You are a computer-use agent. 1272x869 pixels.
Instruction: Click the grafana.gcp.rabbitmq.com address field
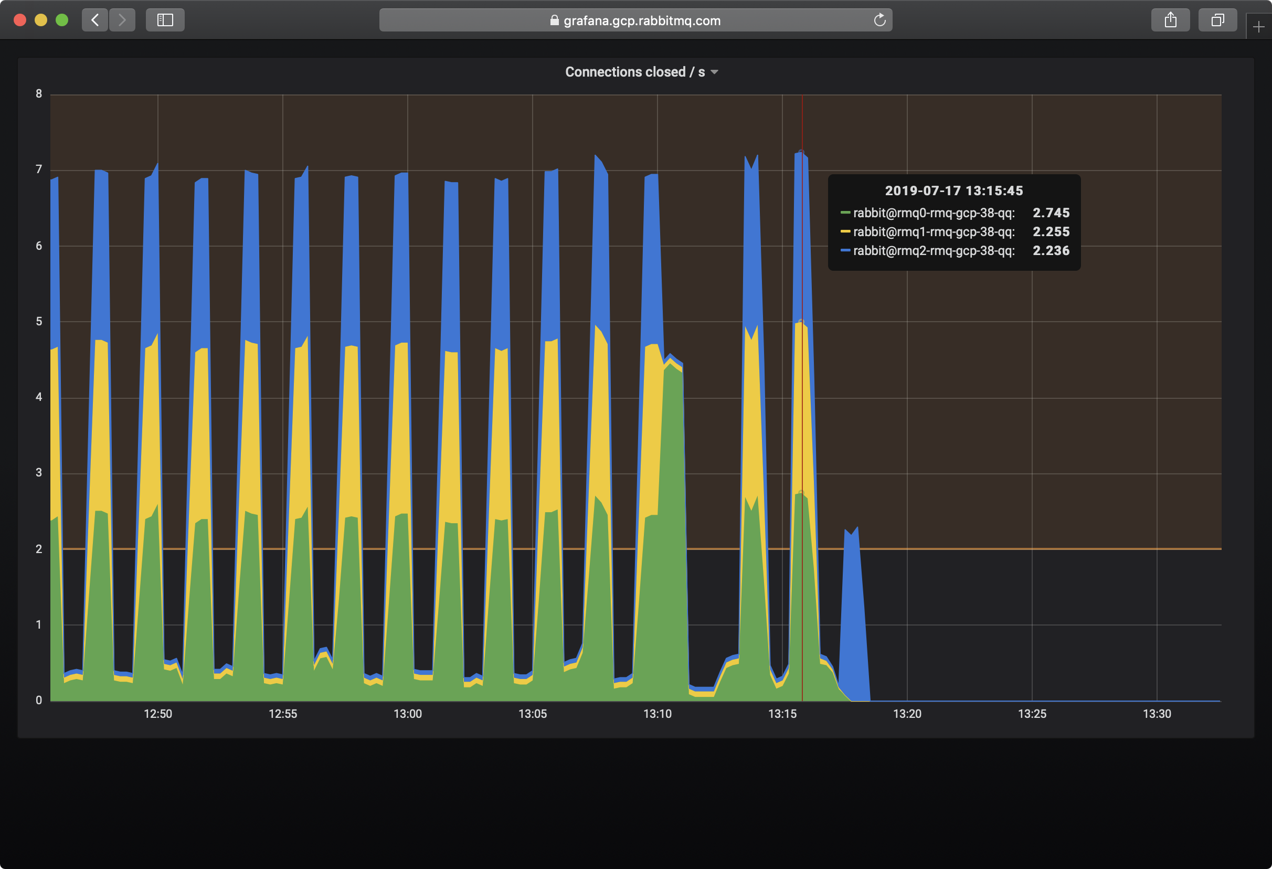pos(641,21)
